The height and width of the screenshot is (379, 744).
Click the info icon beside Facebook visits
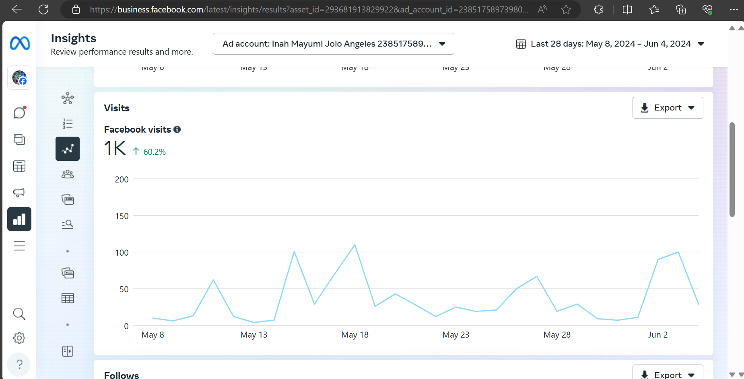(x=177, y=129)
